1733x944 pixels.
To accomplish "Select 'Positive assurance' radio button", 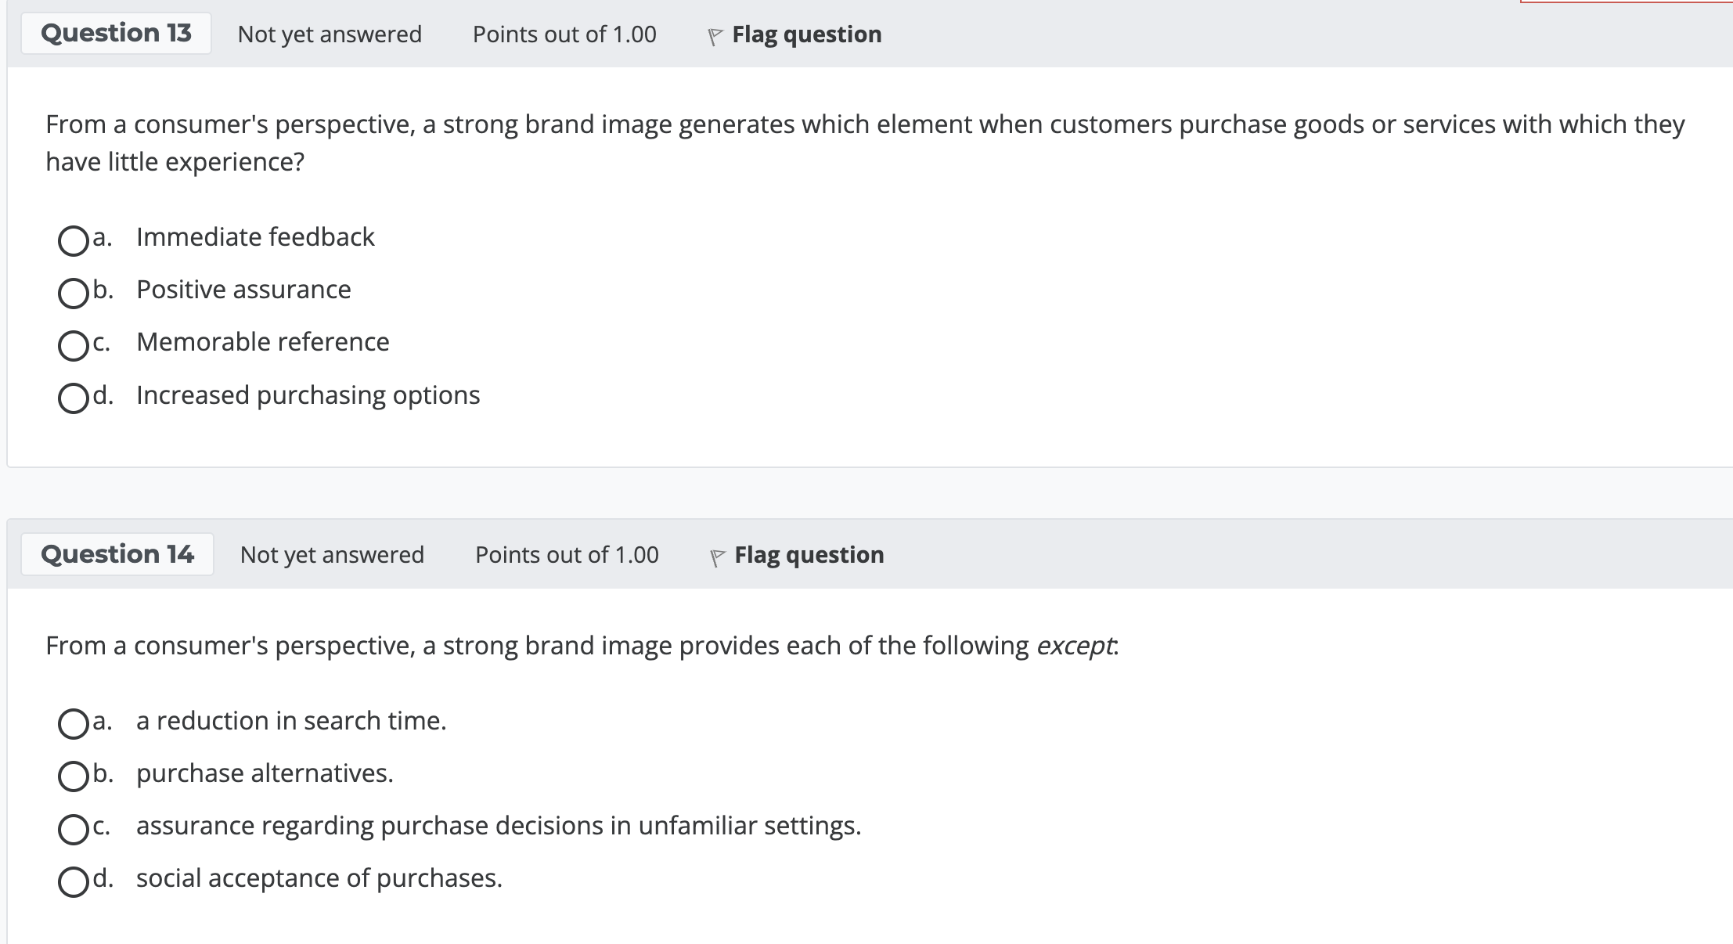I will click(73, 293).
